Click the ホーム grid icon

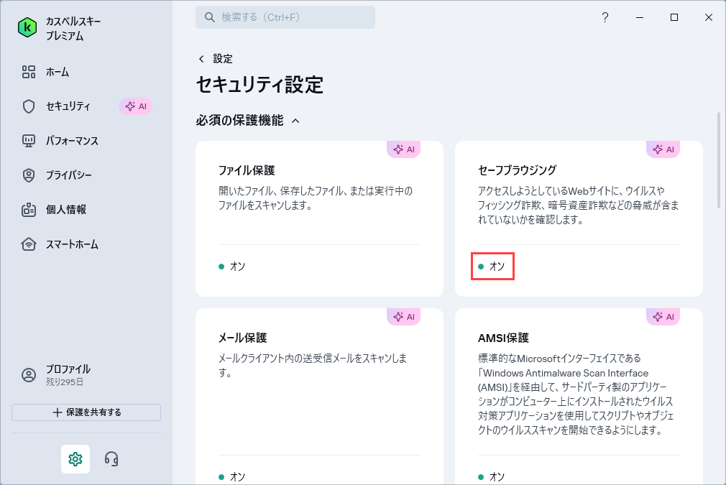29,72
